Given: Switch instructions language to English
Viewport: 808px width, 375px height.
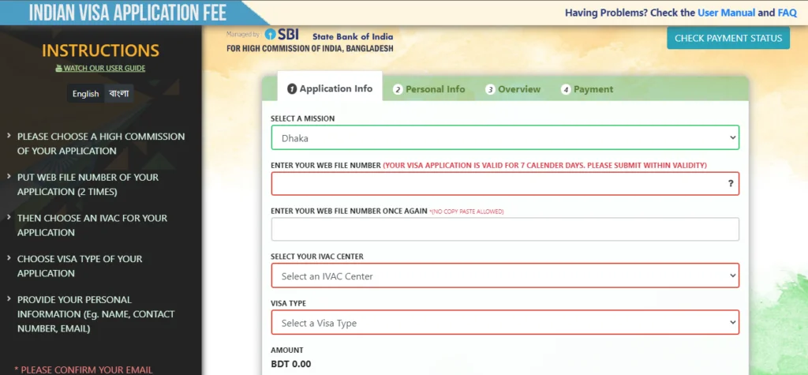Looking at the screenshot, I should [x=85, y=94].
